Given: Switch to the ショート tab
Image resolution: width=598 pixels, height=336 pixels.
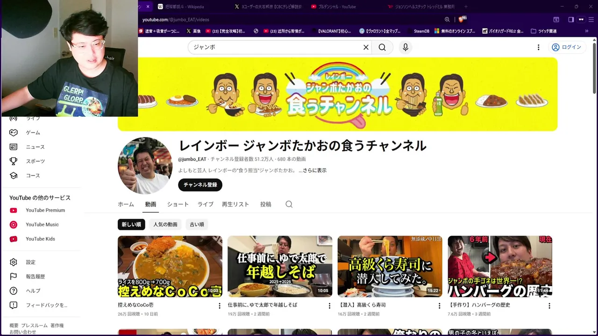Looking at the screenshot, I should pyautogui.click(x=178, y=204).
